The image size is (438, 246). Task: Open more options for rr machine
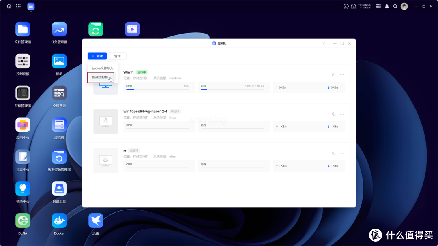coord(342,153)
